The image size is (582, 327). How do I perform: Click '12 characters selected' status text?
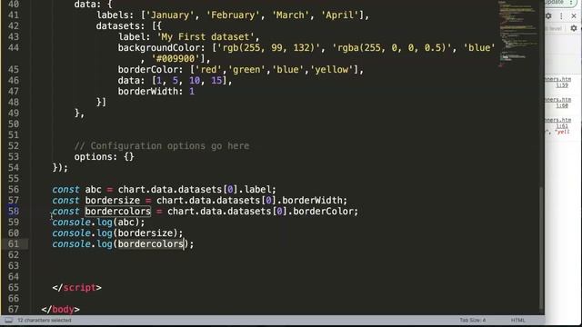click(45, 320)
